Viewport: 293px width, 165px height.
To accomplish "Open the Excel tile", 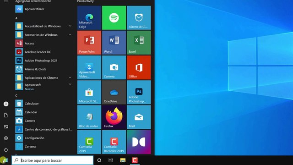I will (x=139, y=43).
